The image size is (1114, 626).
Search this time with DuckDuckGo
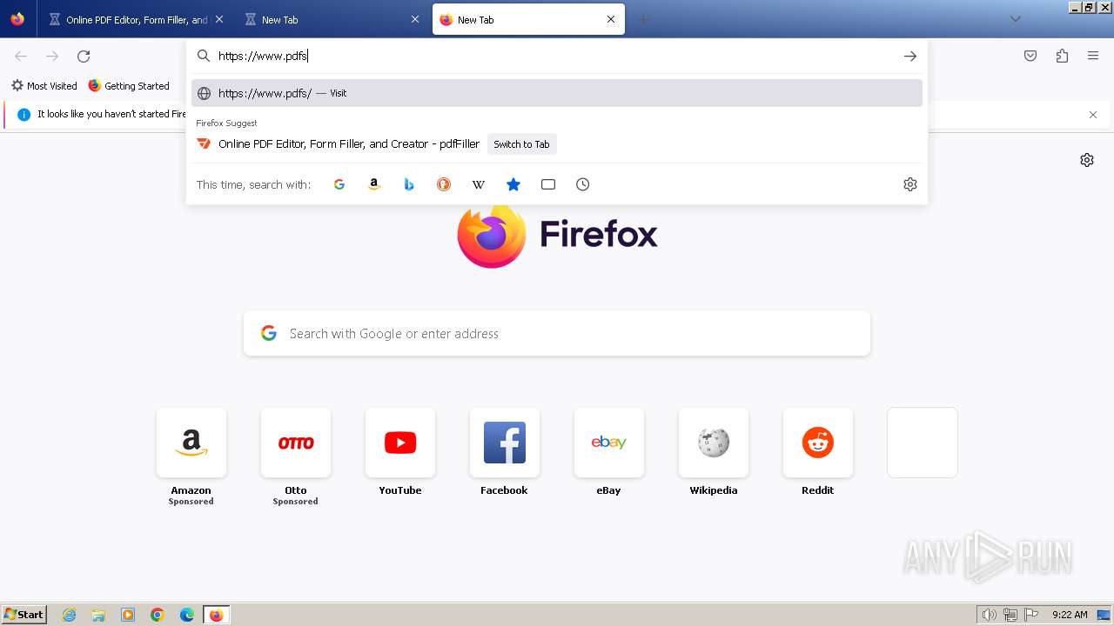(444, 184)
